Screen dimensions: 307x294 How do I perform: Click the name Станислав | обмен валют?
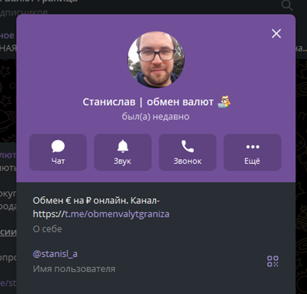148,102
